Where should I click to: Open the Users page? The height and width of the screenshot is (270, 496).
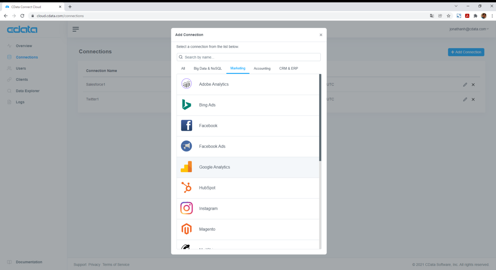click(21, 68)
